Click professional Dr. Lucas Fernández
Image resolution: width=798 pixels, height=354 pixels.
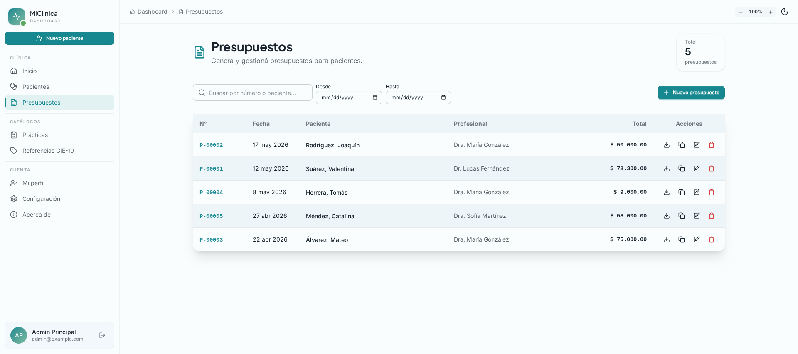pyautogui.click(x=481, y=168)
